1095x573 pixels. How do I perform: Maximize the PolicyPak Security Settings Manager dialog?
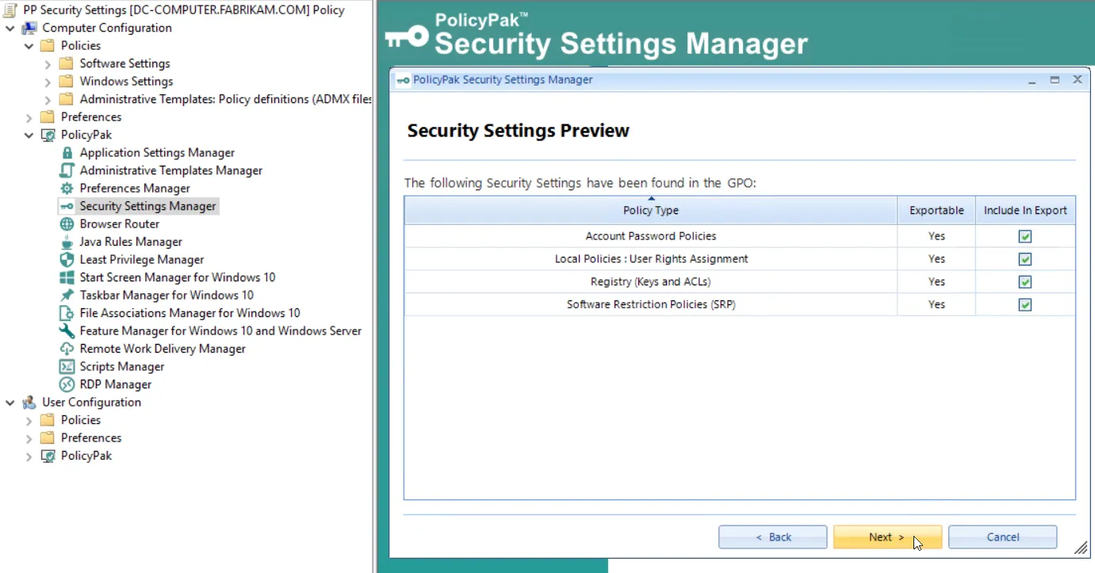[1055, 80]
